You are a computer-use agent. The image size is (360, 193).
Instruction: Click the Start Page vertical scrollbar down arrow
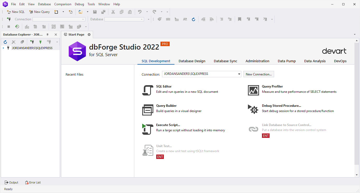coord(357,175)
